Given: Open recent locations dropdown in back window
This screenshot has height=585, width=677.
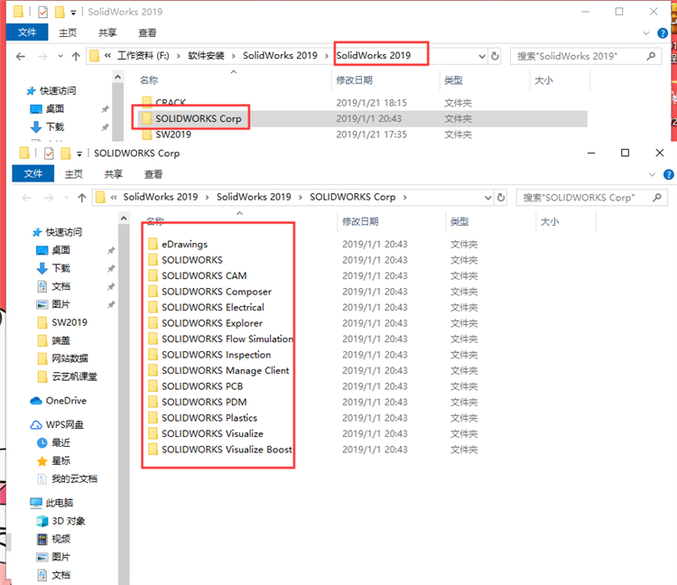Looking at the screenshot, I should click(60, 56).
